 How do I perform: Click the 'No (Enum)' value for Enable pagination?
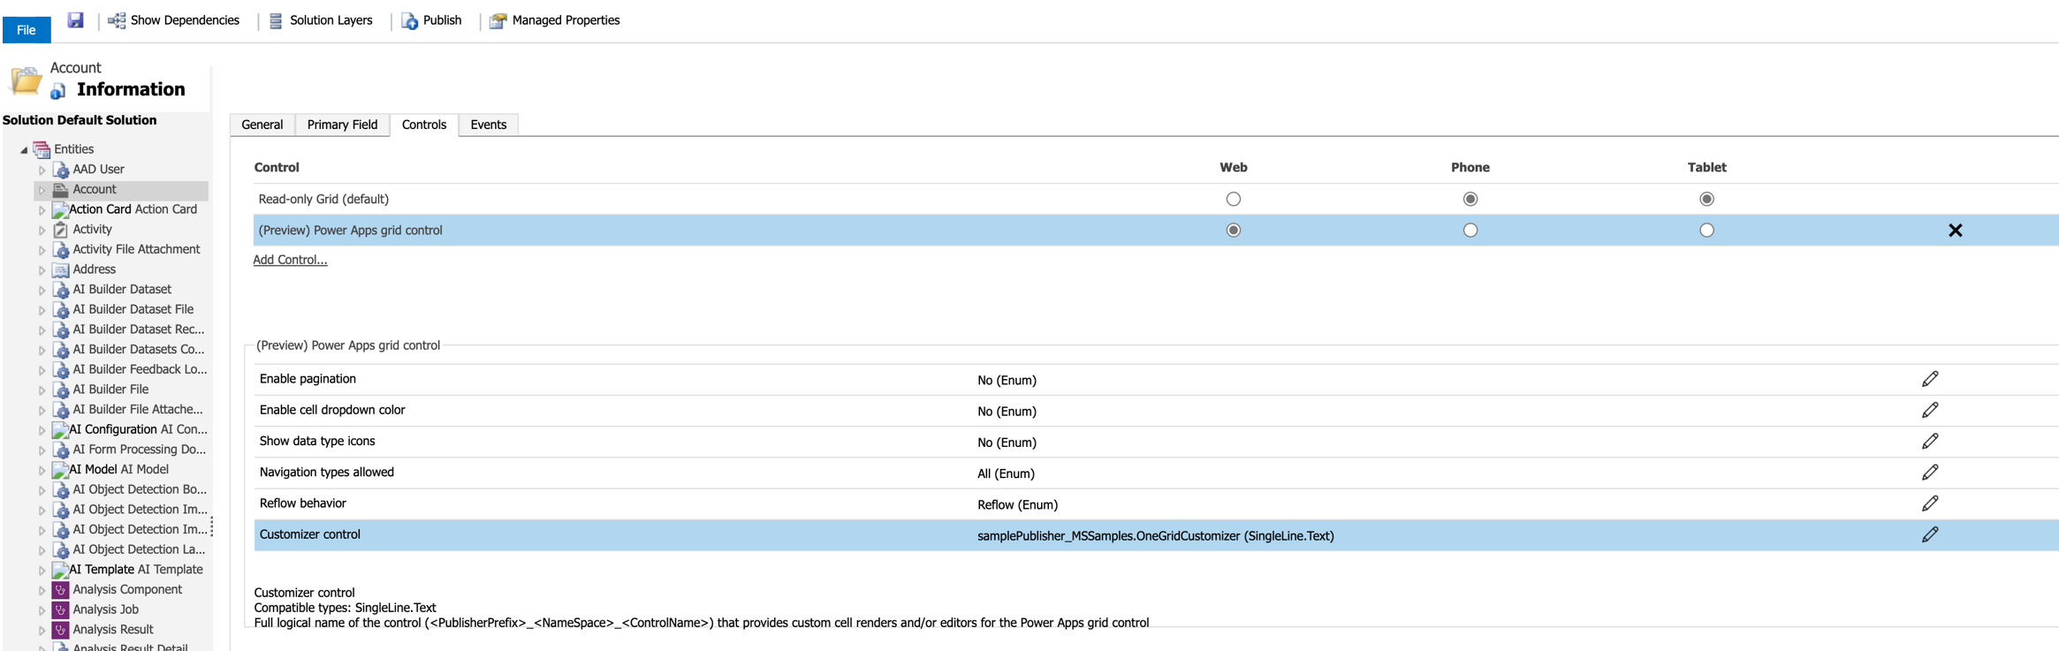[1007, 380]
